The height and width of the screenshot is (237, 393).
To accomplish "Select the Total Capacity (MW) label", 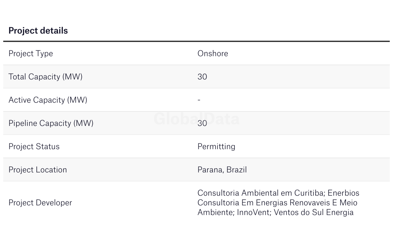I will (45, 77).
